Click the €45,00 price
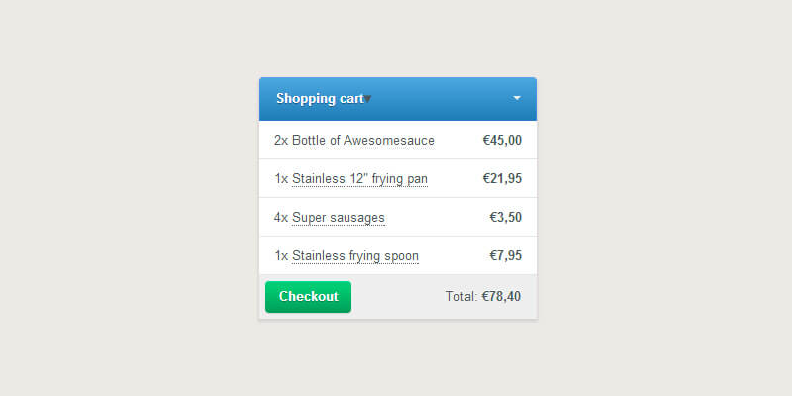792x396 pixels. [502, 141]
